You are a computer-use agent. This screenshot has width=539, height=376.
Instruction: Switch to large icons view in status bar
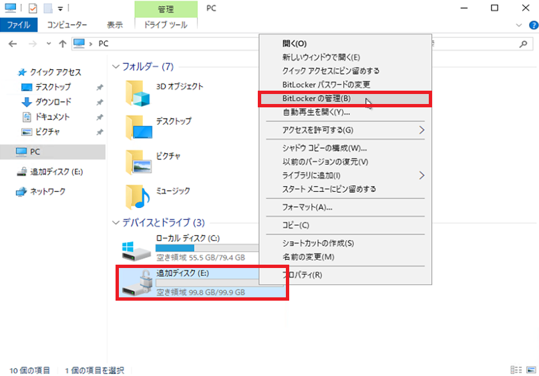pos(531,370)
